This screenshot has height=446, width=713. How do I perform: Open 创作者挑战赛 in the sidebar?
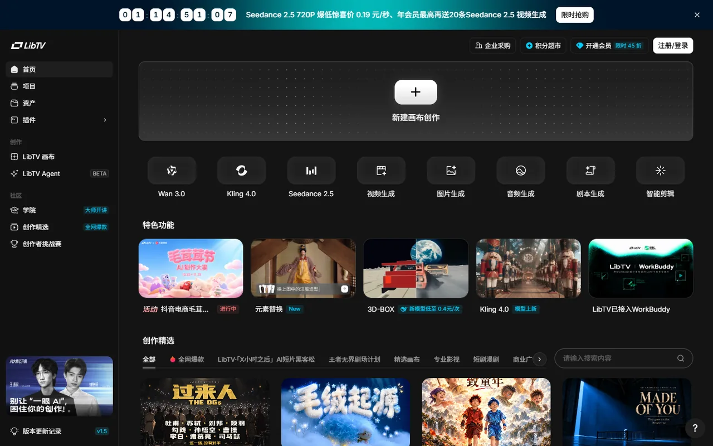tap(59, 244)
